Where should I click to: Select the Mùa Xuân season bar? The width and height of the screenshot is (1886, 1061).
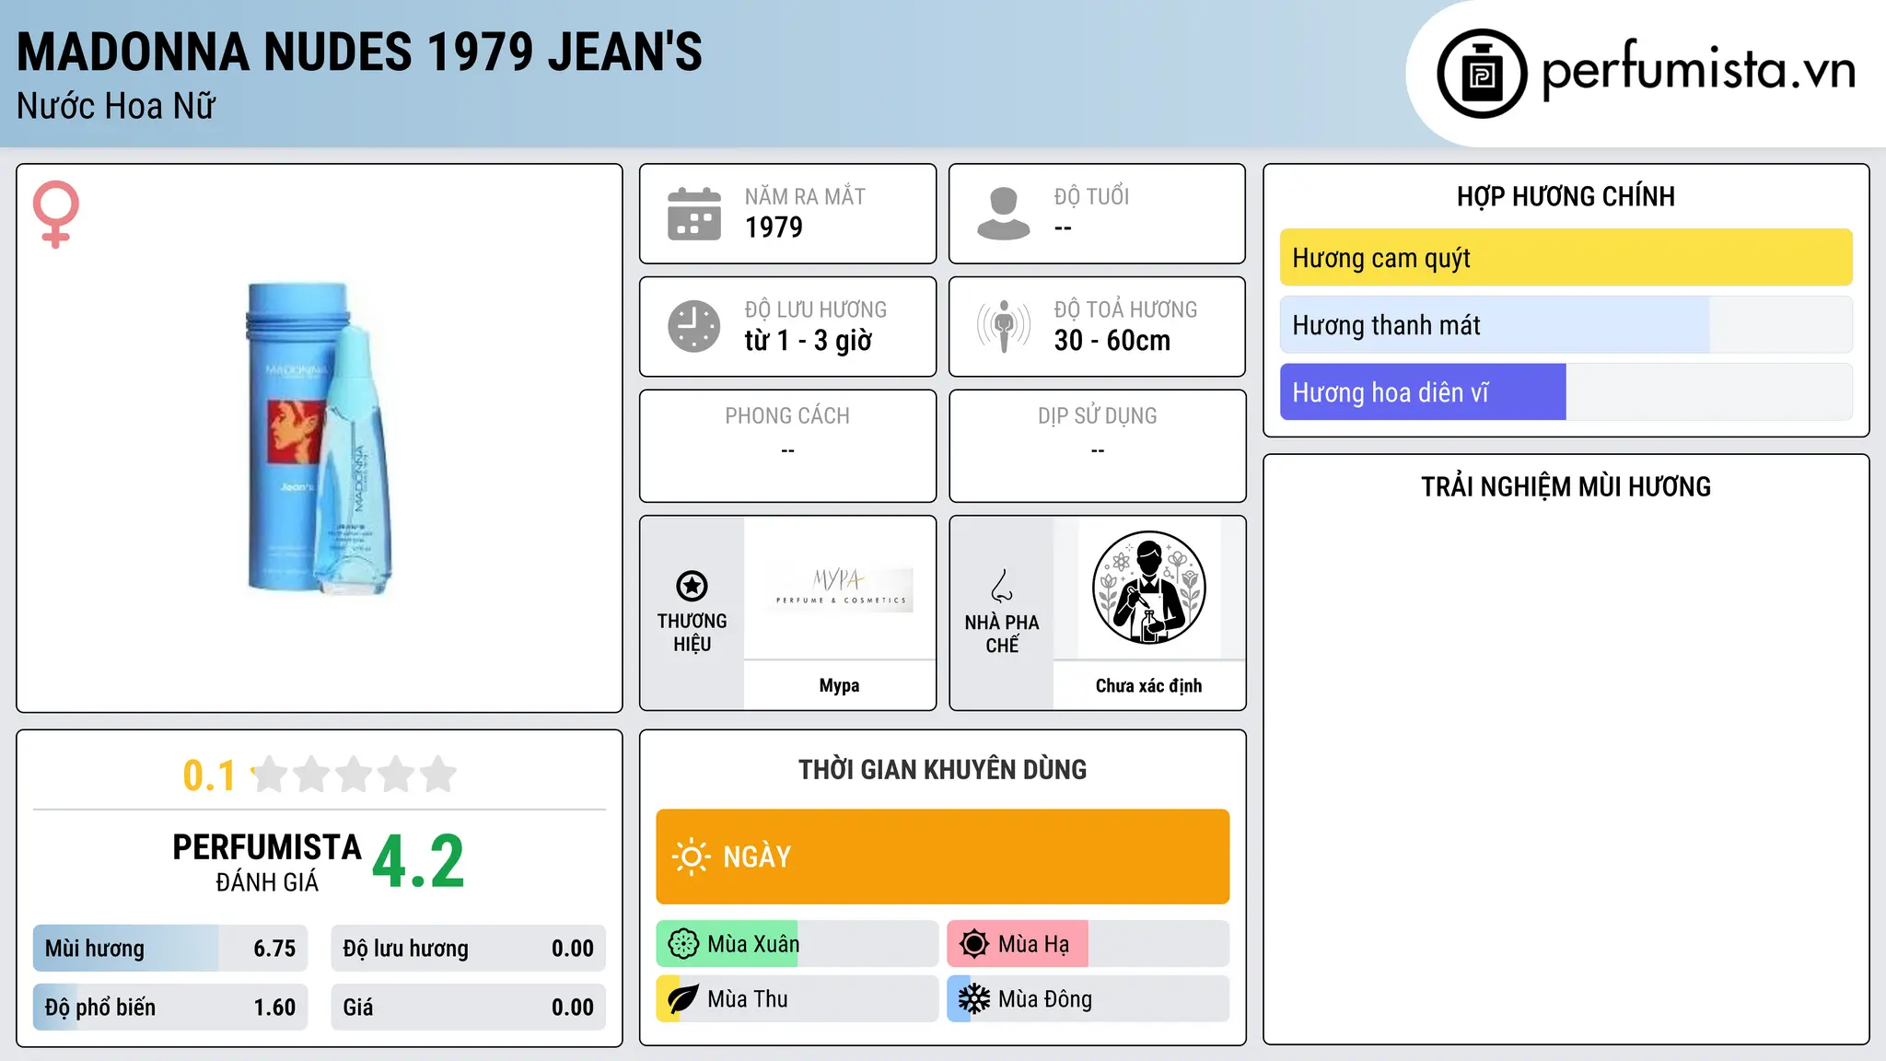pos(797,944)
